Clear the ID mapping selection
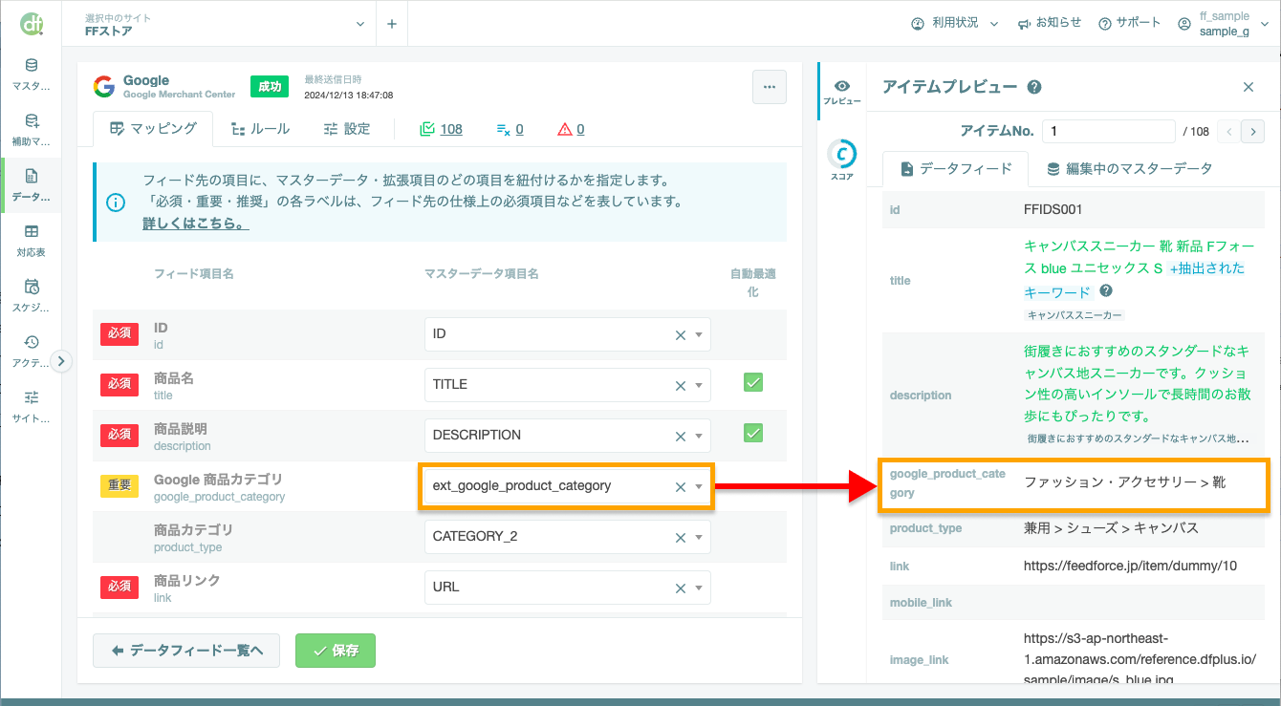 click(681, 334)
